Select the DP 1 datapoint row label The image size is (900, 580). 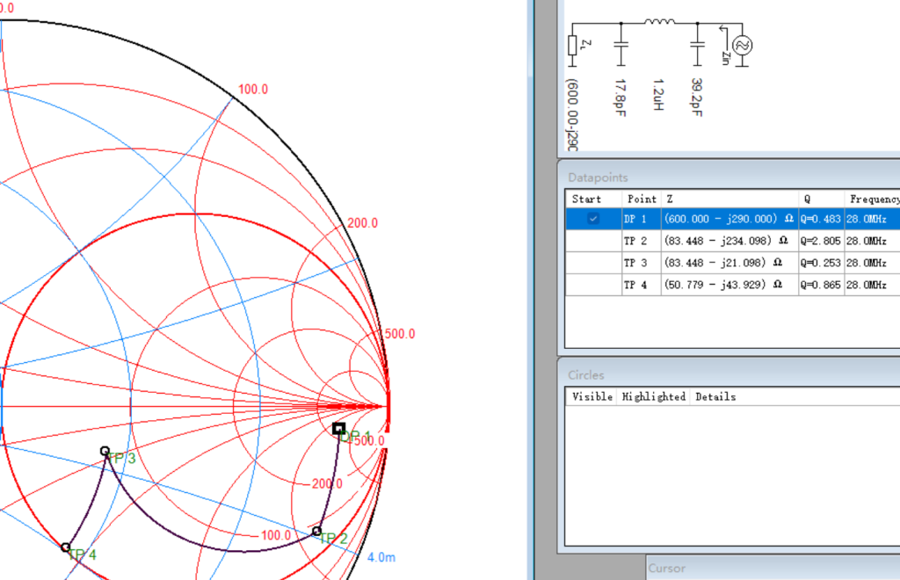(635, 219)
